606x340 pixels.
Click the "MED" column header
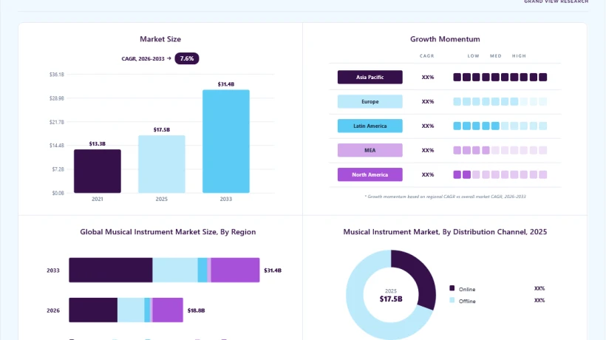(496, 56)
